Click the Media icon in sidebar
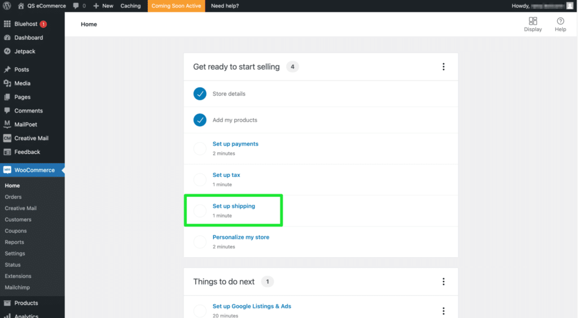 [7, 83]
